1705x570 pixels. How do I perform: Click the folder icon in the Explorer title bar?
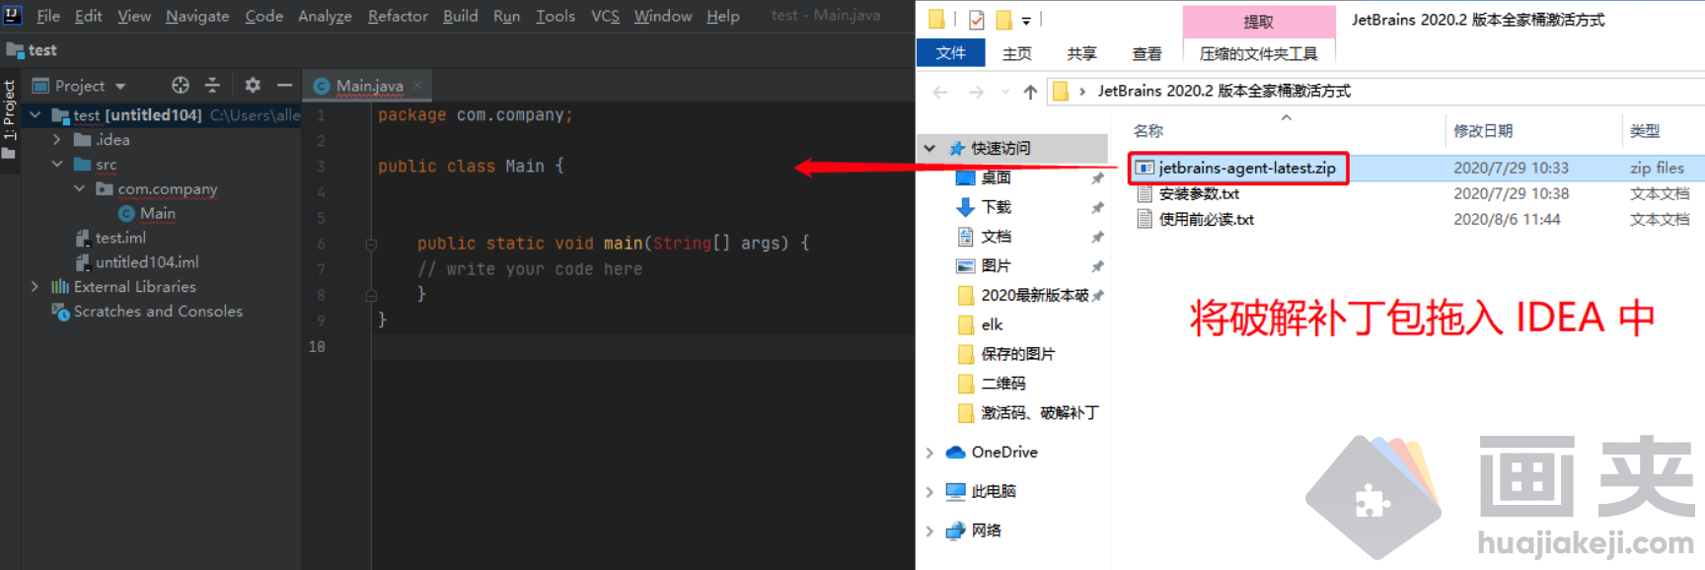[x=936, y=19]
